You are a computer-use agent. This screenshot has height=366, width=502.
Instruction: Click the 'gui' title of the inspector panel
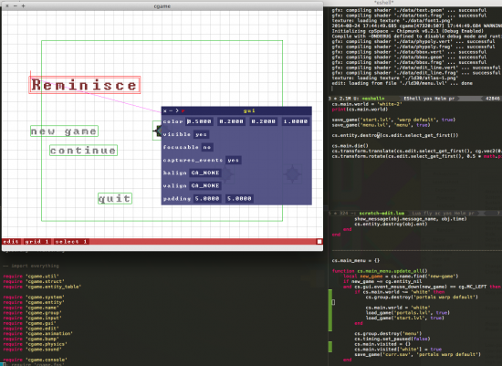tap(249, 110)
